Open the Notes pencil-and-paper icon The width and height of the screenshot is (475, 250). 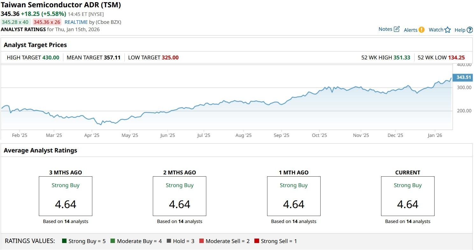pyautogui.click(x=396, y=29)
